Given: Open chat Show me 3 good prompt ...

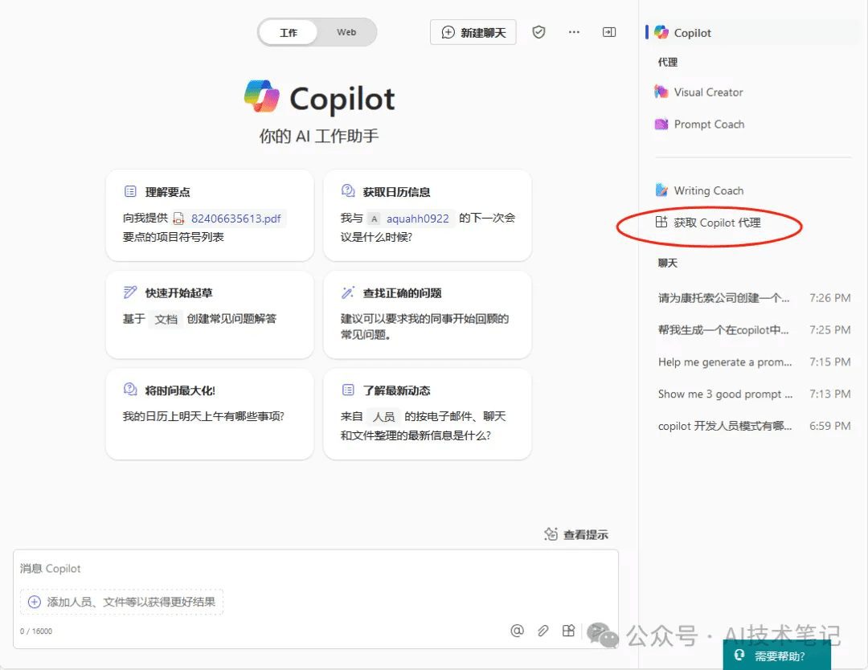Looking at the screenshot, I should coord(754,394).
